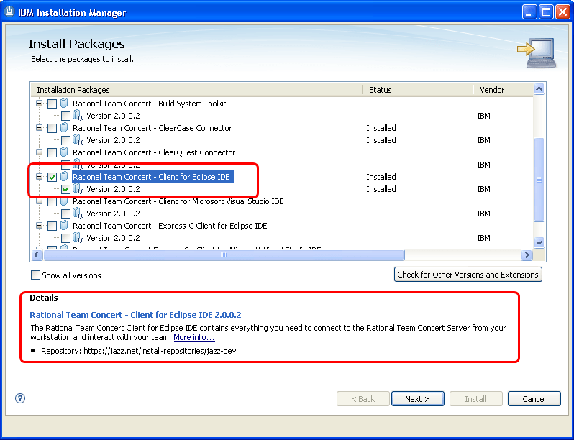Screen dimensions: 574x440
Task: Uncheck the Client for Eclipse IDE package
Action: [52, 177]
